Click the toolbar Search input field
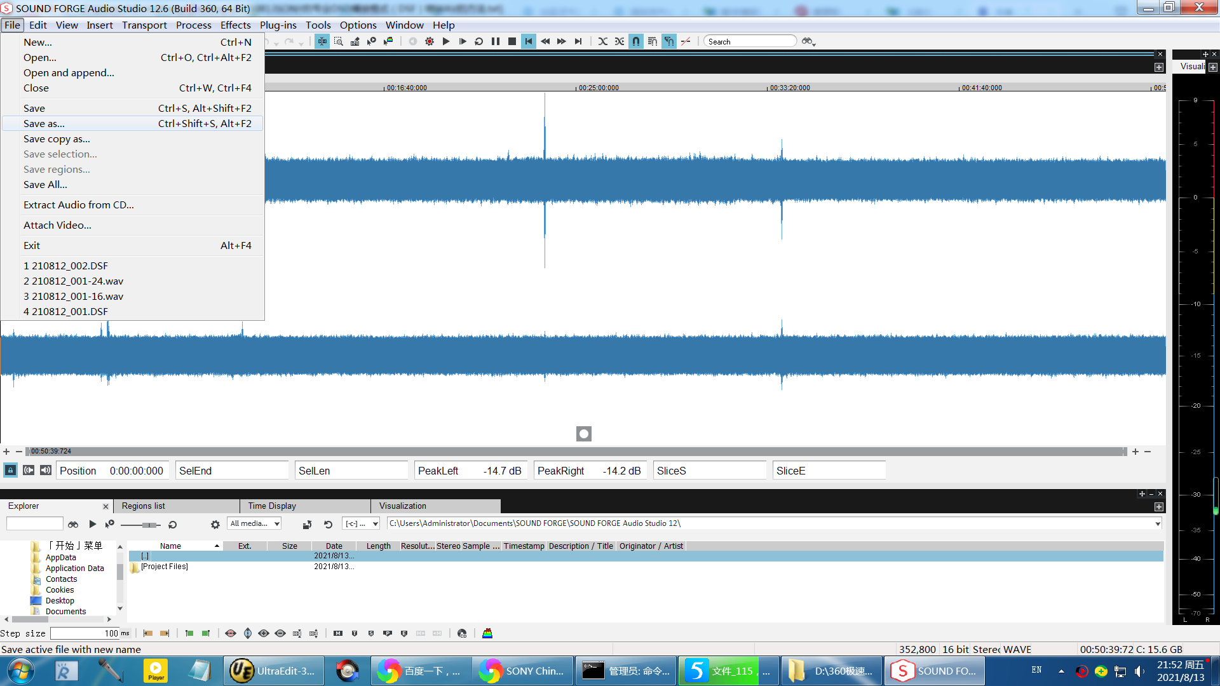The image size is (1220, 686). [x=750, y=41]
